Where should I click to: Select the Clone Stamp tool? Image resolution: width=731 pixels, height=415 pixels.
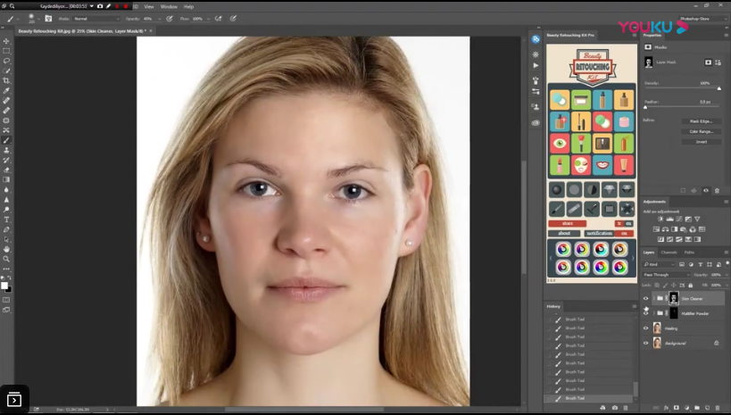pyautogui.click(x=6, y=150)
